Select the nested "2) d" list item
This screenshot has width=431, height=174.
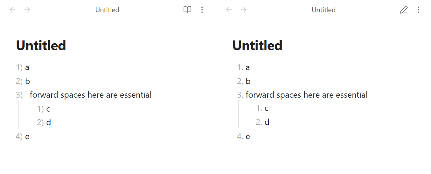pyautogui.click(x=49, y=122)
